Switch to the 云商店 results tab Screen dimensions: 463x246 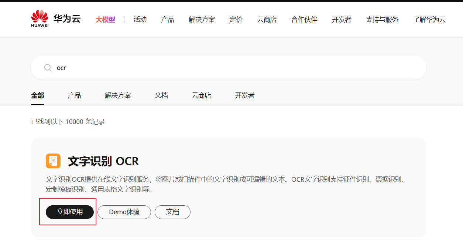(201, 95)
